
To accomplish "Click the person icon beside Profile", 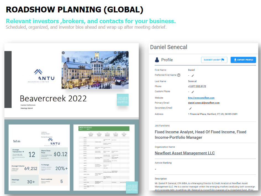I will [157, 60].
